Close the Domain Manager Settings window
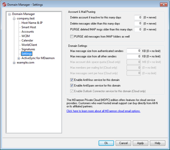This screenshot has height=150, width=170. [163, 5]
